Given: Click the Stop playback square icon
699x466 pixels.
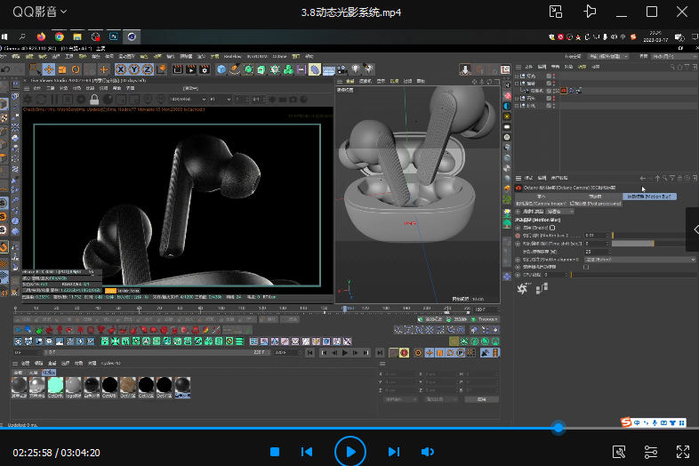Looking at the screenshot, I should pyautogui.click(x=275, y=452).
